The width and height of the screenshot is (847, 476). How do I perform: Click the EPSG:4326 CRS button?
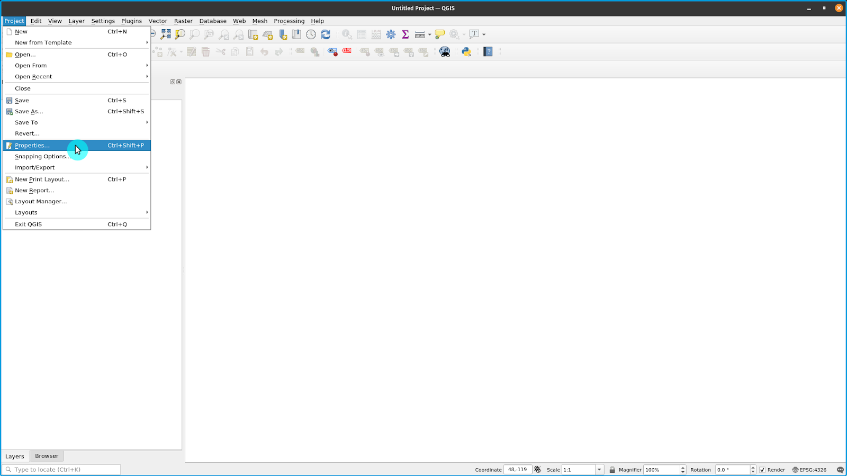coord(809,470)
